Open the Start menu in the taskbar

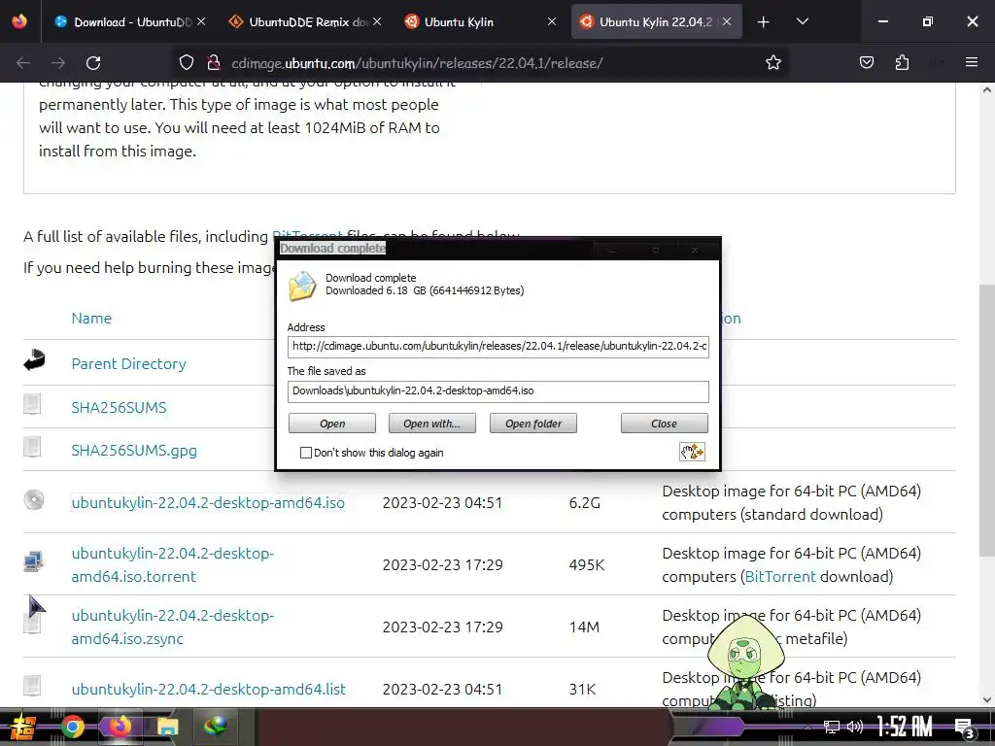click(23, 727)
